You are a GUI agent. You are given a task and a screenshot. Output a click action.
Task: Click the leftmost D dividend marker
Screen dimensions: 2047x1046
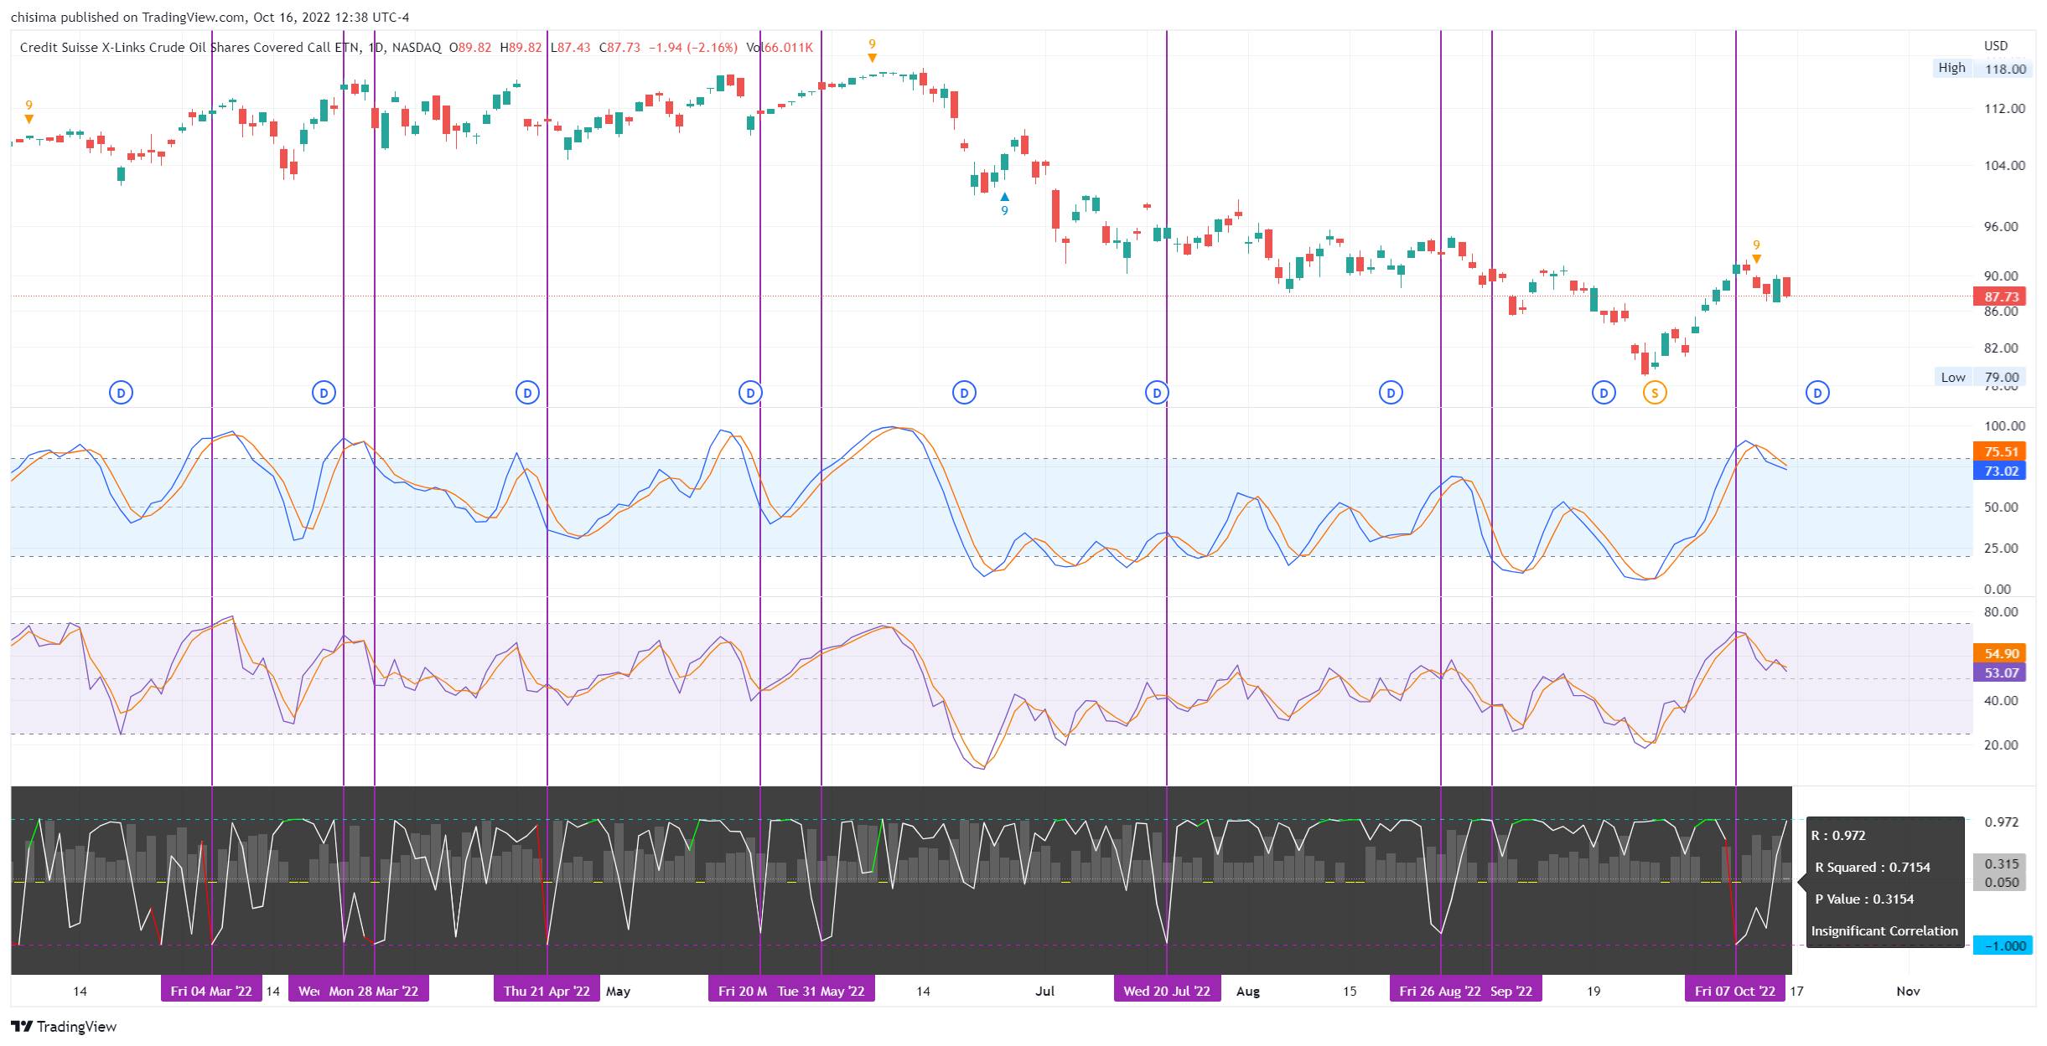pyautogui.click(x=121, y=393)
